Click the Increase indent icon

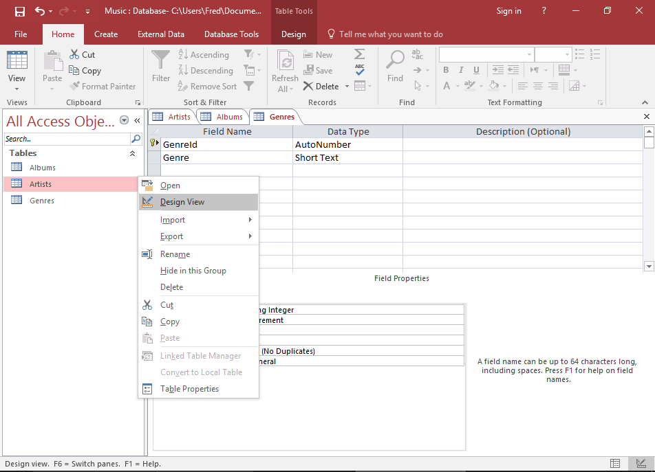tap(498, 69)
